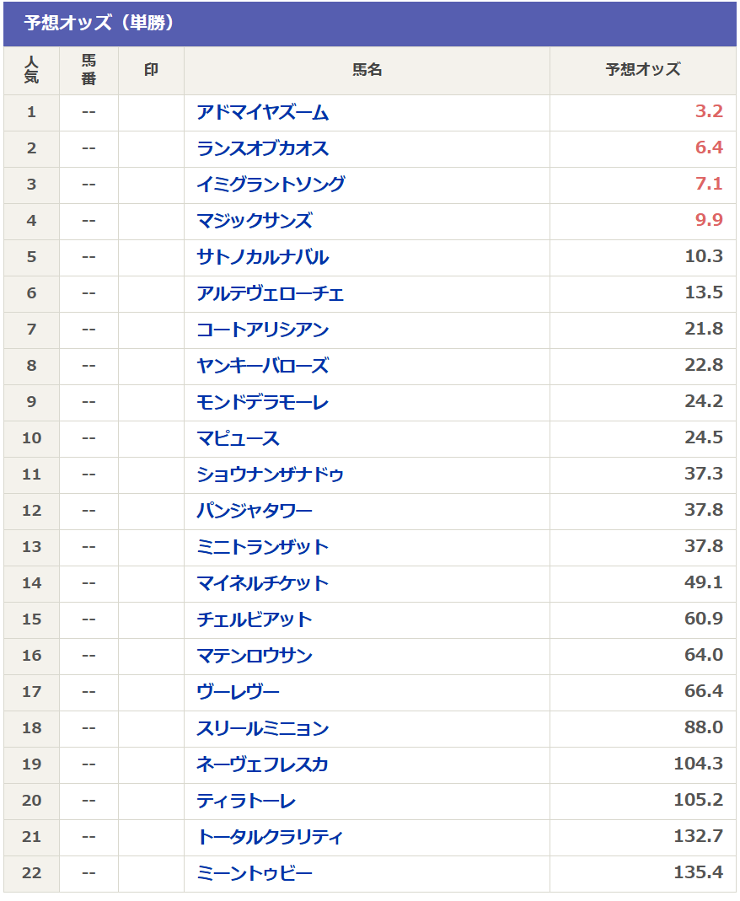
Task: Open horse link ランスオブカオス
Action: [x=263, y=149]
